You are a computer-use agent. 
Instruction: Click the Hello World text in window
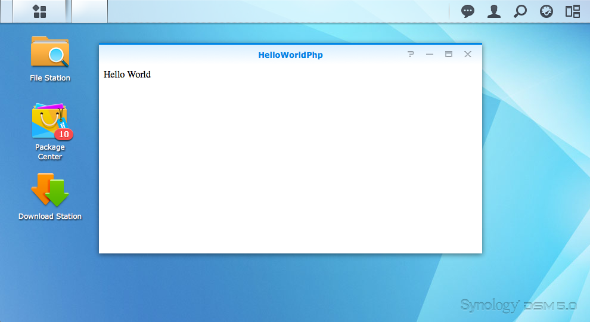[x=127, y=75]
